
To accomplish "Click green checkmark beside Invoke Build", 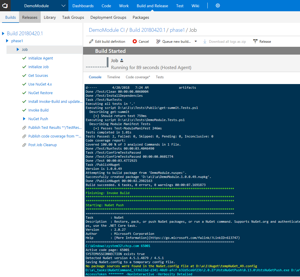I will [24, 110].
